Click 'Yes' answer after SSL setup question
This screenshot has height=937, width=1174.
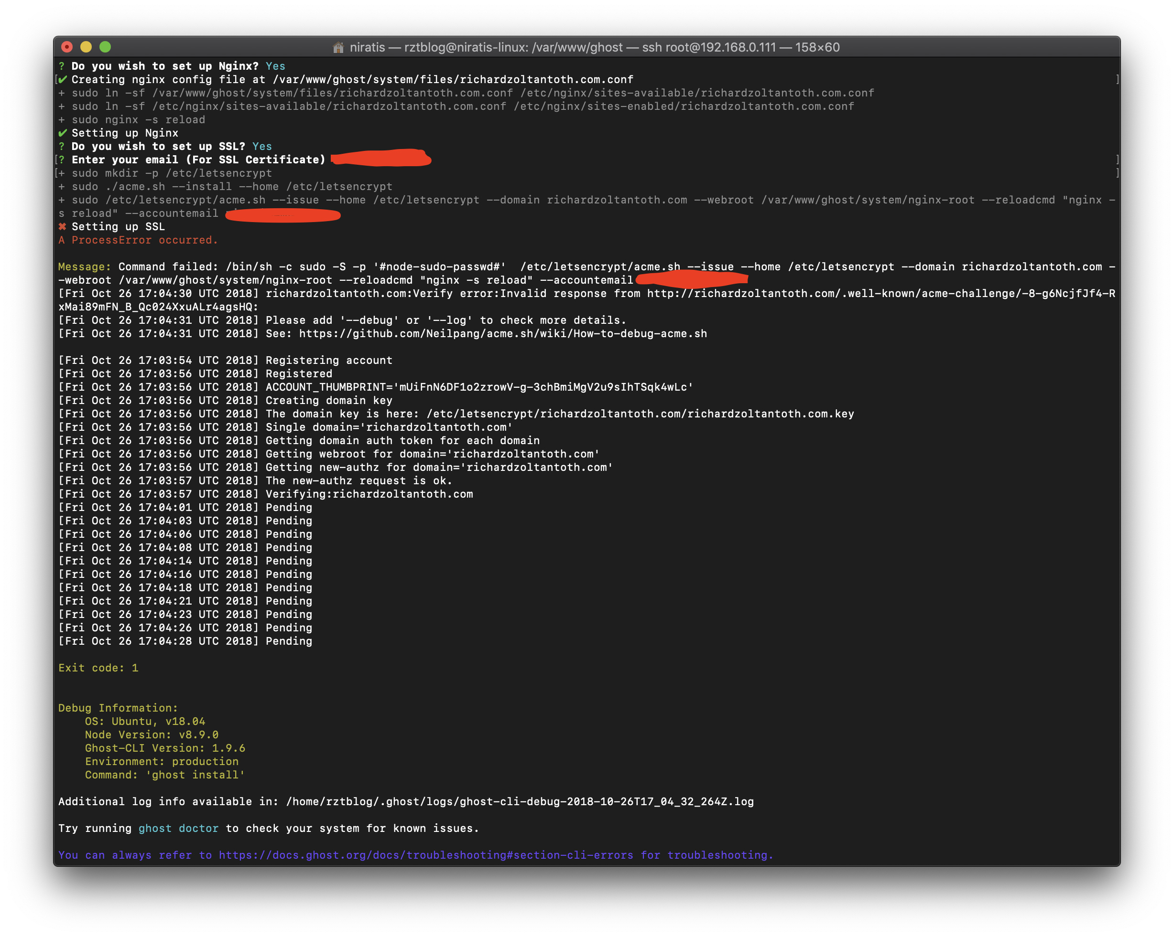coord(262,146)
